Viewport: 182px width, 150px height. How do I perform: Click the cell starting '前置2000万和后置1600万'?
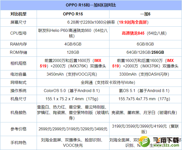click(x=73, y=63)
